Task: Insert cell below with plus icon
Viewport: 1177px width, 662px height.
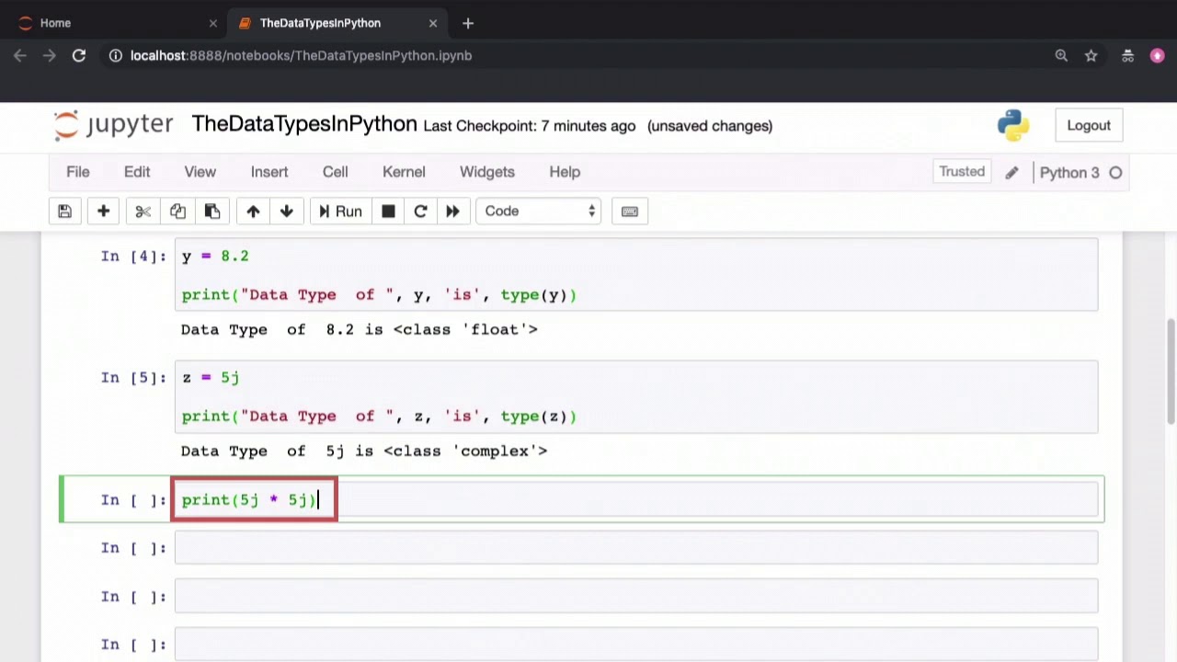Action: (103, 211)
